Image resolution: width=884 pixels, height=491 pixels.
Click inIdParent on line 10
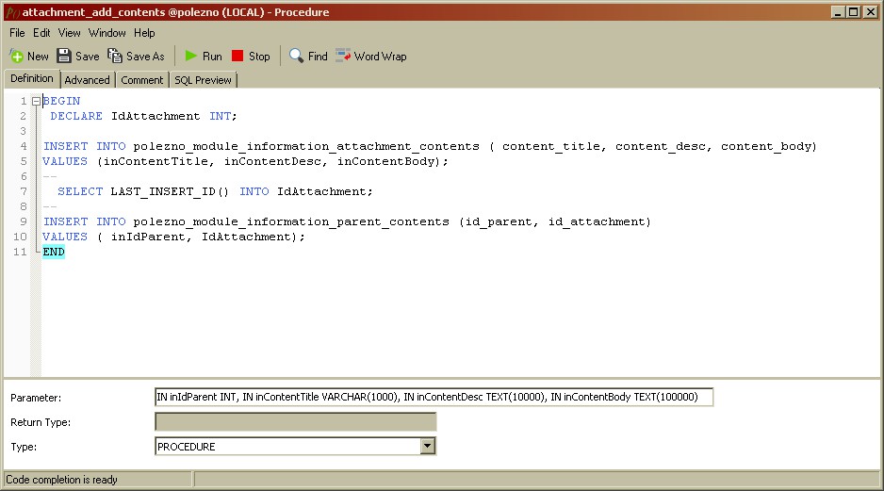(x=148, y=237)
